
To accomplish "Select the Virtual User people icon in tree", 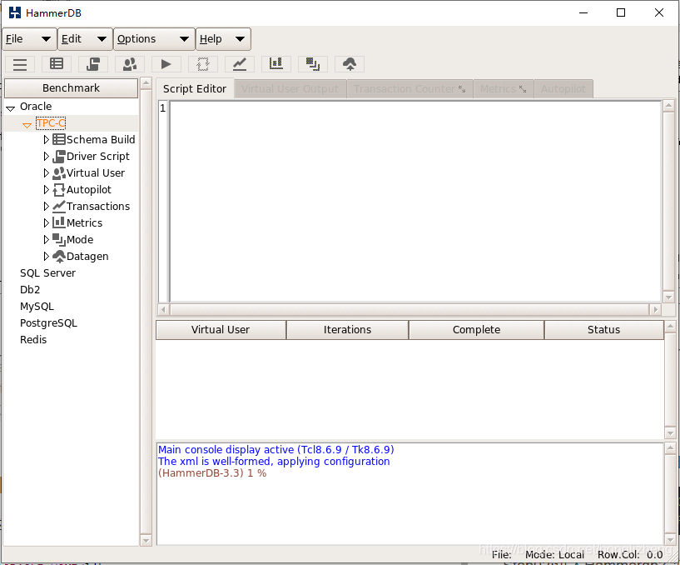I will 58,172.
